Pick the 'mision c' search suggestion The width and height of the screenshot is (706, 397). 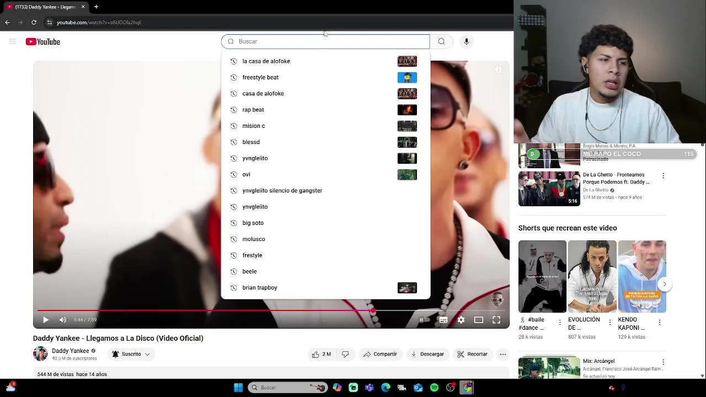point(325,126)
